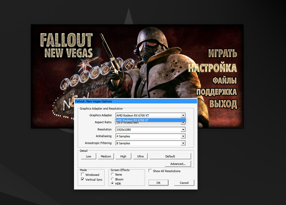Viewport: 286px width, 205px height.
Task: Apply the Ultra detail preset
Action: (140, 156)
